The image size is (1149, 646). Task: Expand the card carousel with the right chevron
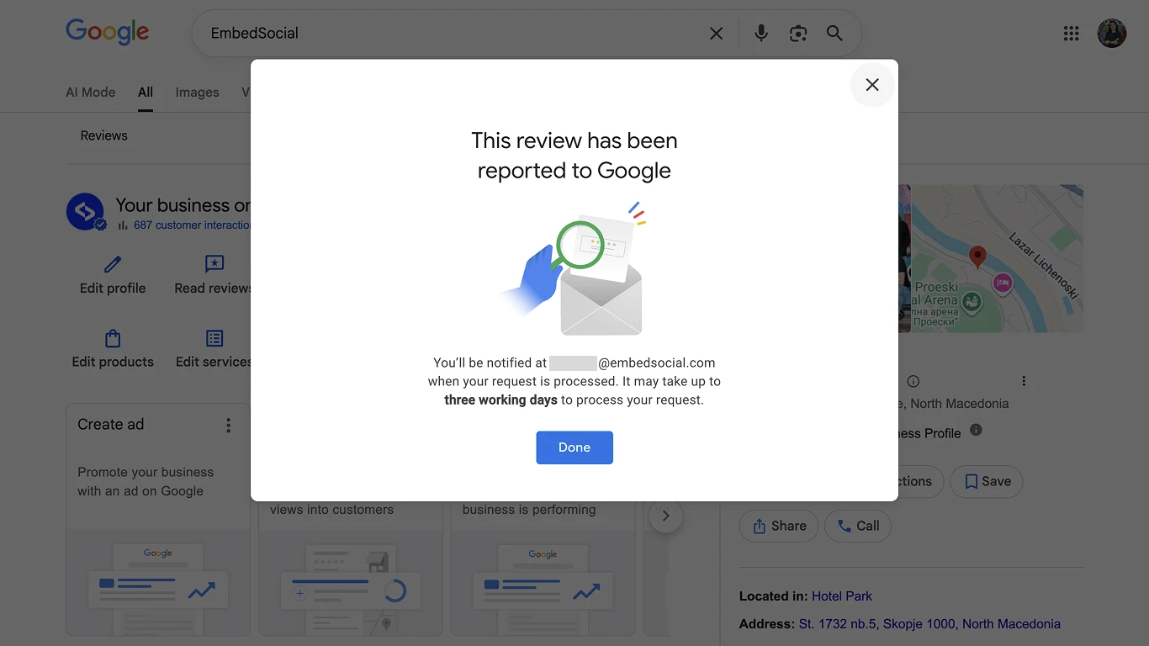[x=665, y=516]
